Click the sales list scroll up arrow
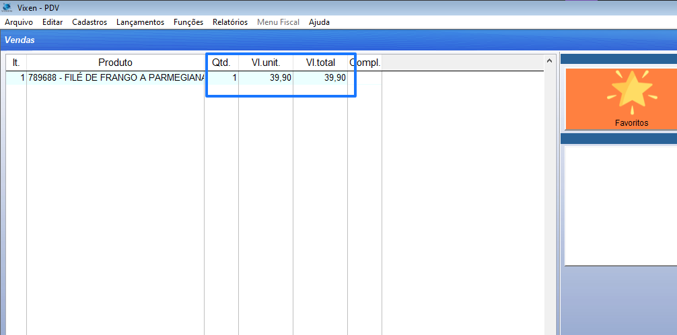This screenshot has height=335, width=677. (549, 62)
